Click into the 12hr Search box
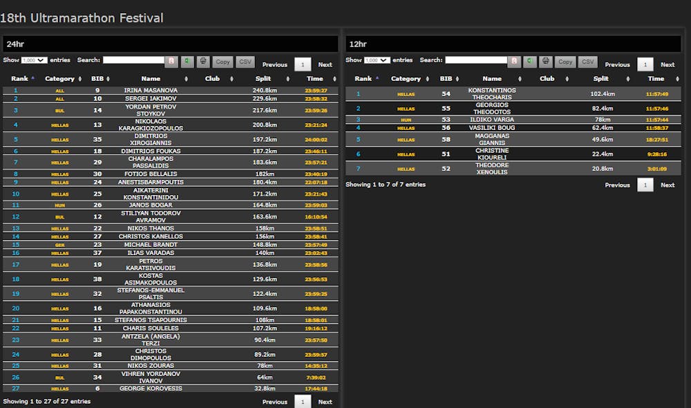The width and height of the screenshot is (691, 408). pos(476,60)
